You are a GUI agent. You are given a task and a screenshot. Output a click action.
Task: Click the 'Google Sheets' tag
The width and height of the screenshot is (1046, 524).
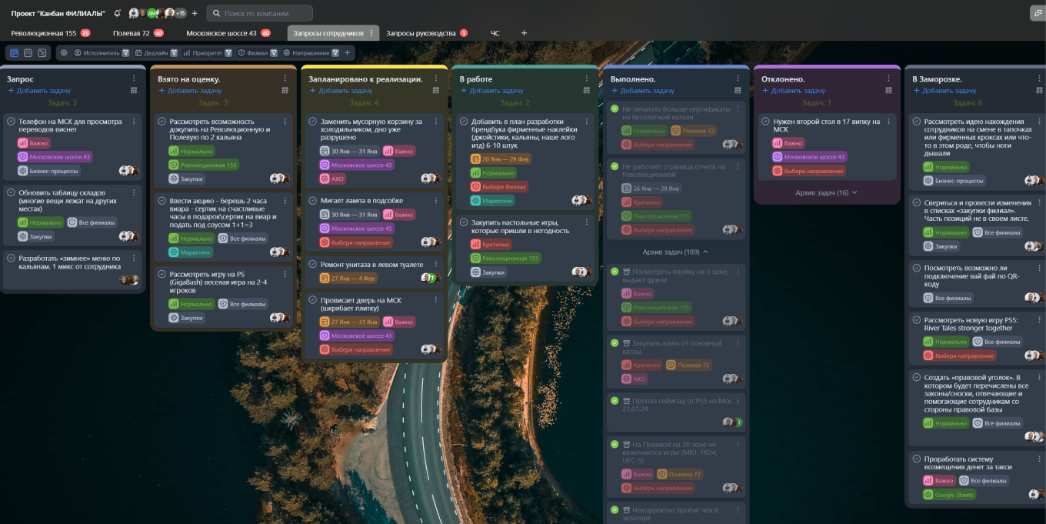coord(948,495)
